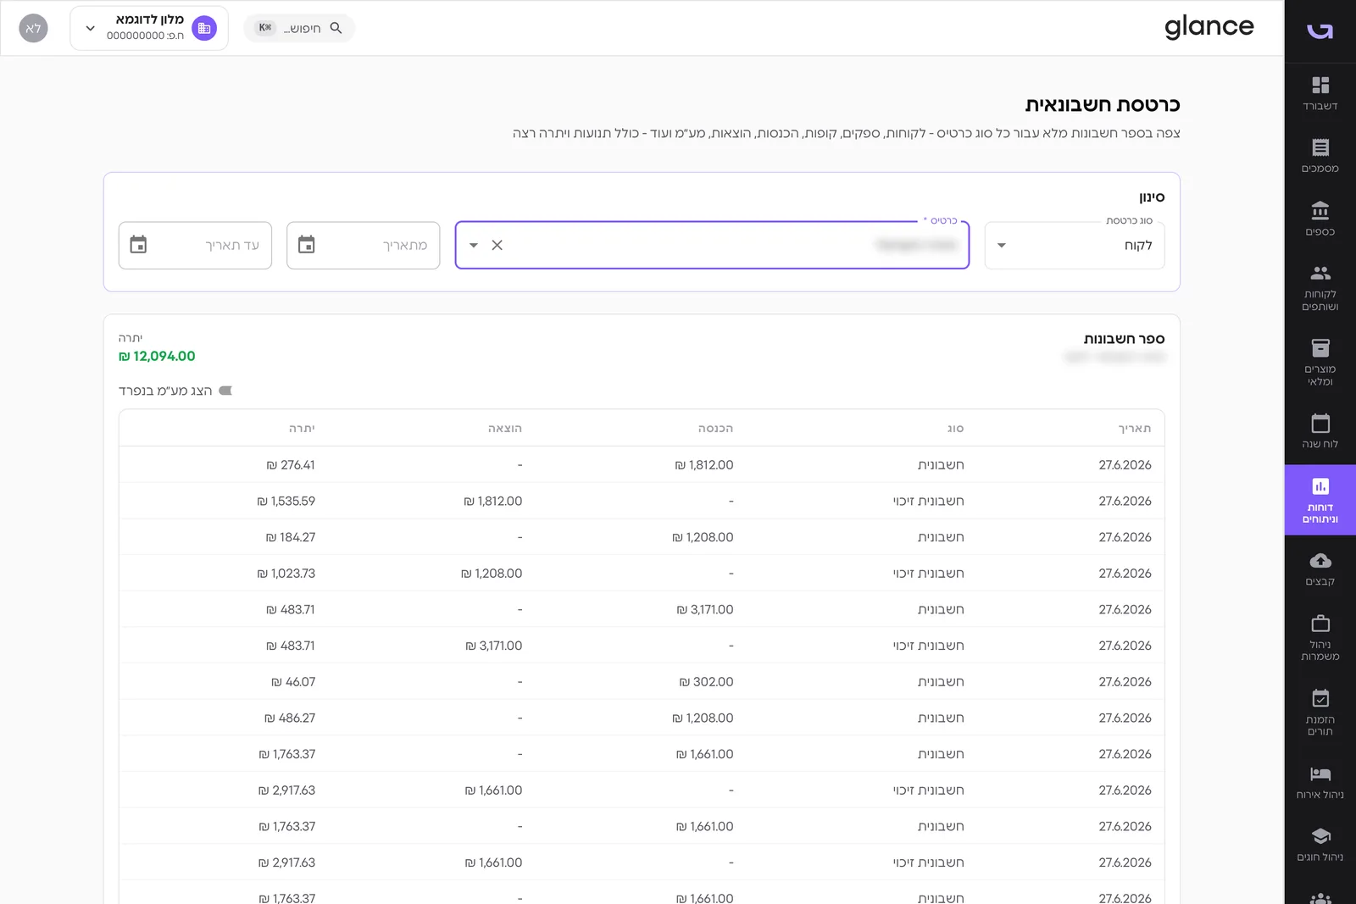Open קבצים files sidebar item
The height and width of the screenshot is (904, 1356).
pos(1320,568)
